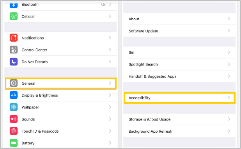This screenshot has width=241, height=149.
Task: Select the Display & Brightness AA icon
Action: point(14,95)
